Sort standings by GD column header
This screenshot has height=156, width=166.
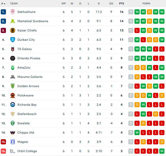click(111, 4)
